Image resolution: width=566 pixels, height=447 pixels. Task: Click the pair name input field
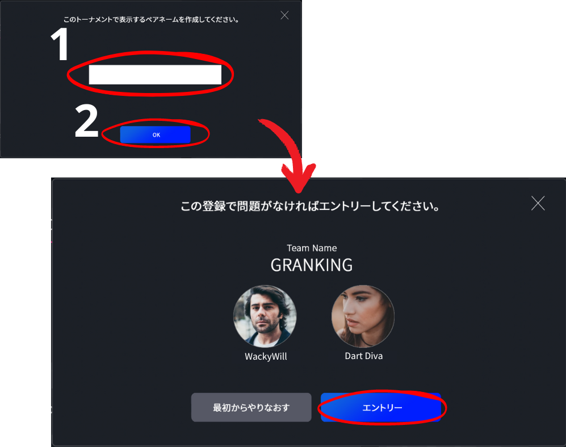(x=155, y=75)
